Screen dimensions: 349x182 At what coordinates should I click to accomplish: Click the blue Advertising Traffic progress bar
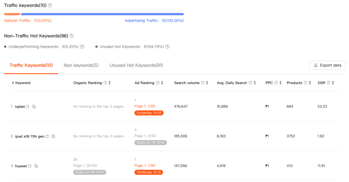click(102, 14)
